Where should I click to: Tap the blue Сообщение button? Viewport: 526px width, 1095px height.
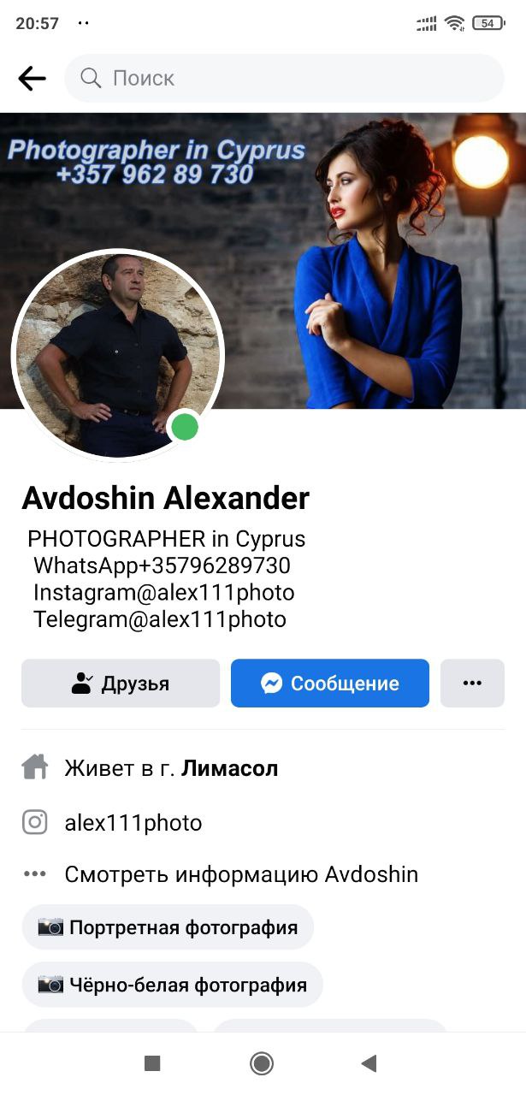[330, 683]
